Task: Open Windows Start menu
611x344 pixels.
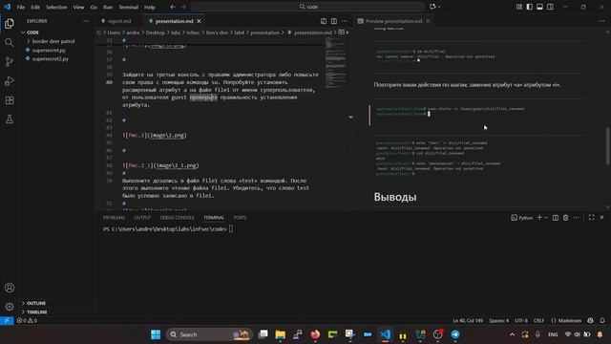Action: click(x=156, y=334)
